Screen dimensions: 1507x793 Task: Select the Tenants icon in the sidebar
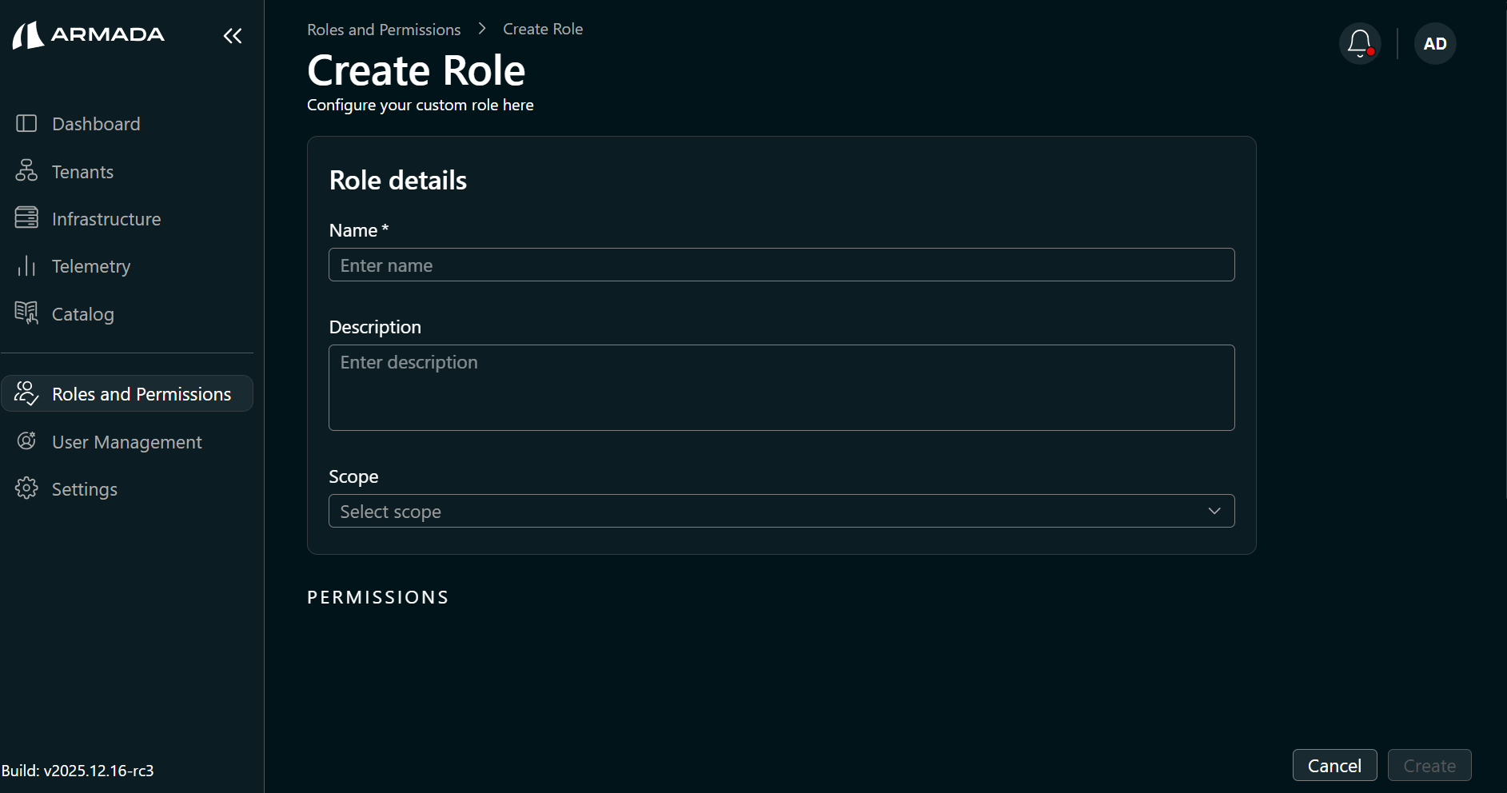26,171
